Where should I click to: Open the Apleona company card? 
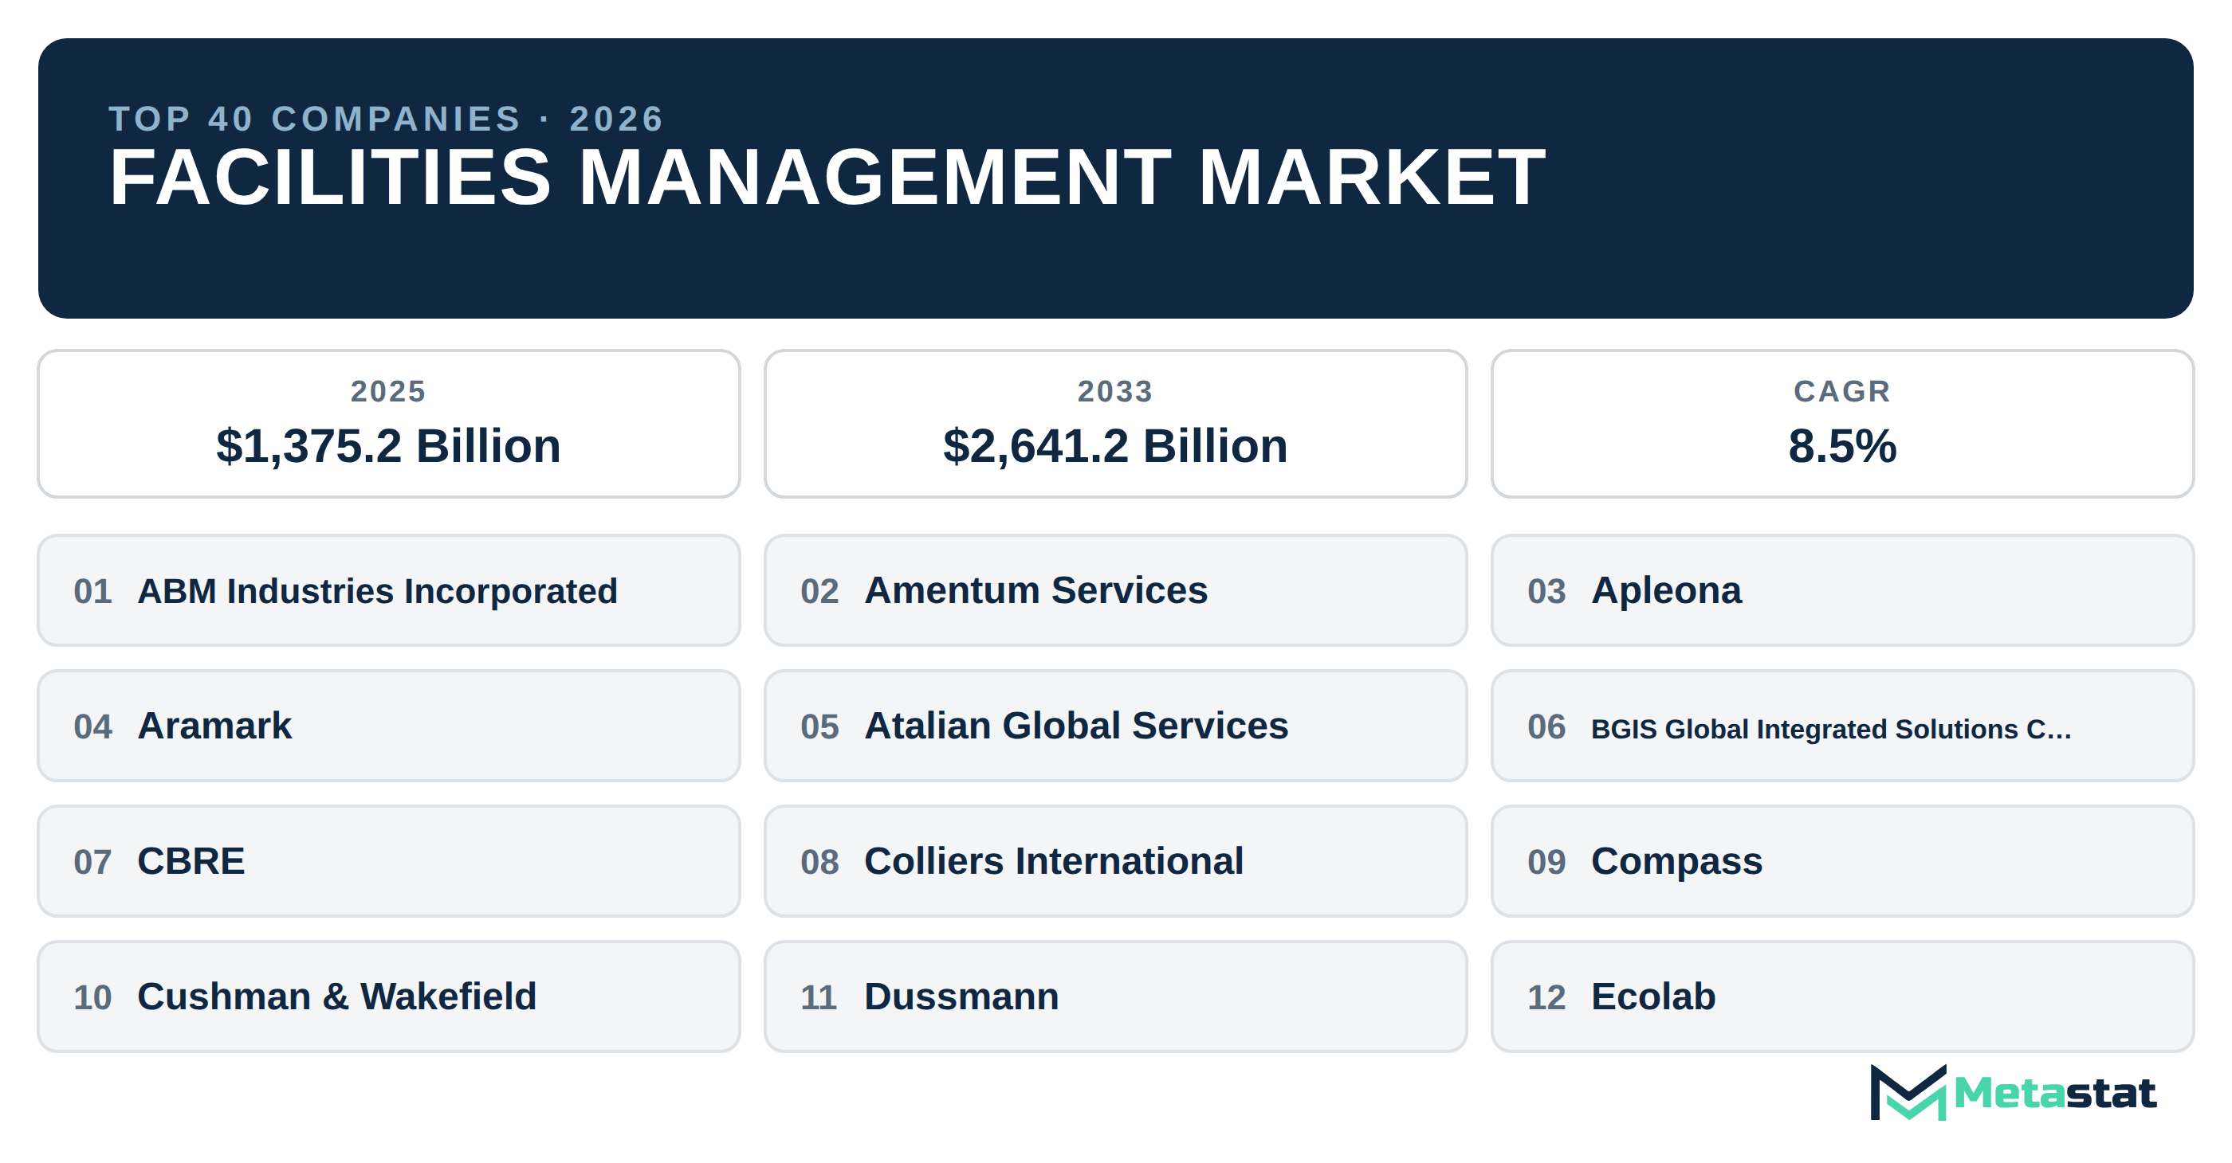(1842, 590)
